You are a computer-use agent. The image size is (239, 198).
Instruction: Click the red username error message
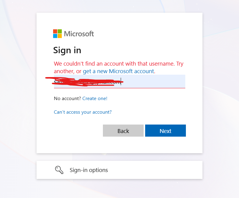[119, 67]
